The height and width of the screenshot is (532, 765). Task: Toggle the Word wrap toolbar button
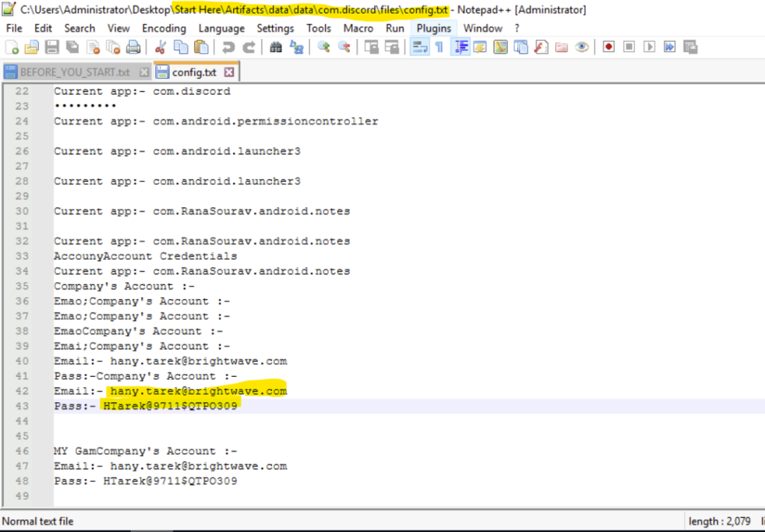pyautogui.click(x=419, y=47)
